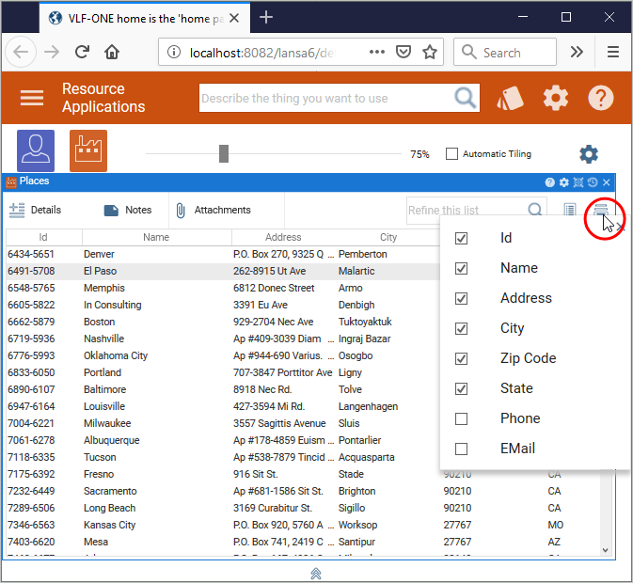
Task: Open help via the question mark icon
Action: [601, 98]
